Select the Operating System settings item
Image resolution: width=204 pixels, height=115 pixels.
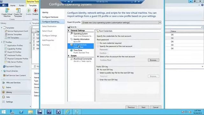[81, 35]
